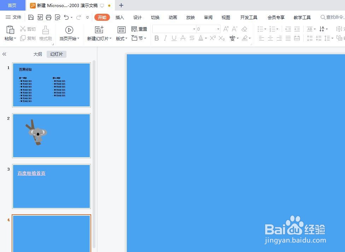Align text right
The width and height of the screenshot is (345, 252).
coord(279,38)
